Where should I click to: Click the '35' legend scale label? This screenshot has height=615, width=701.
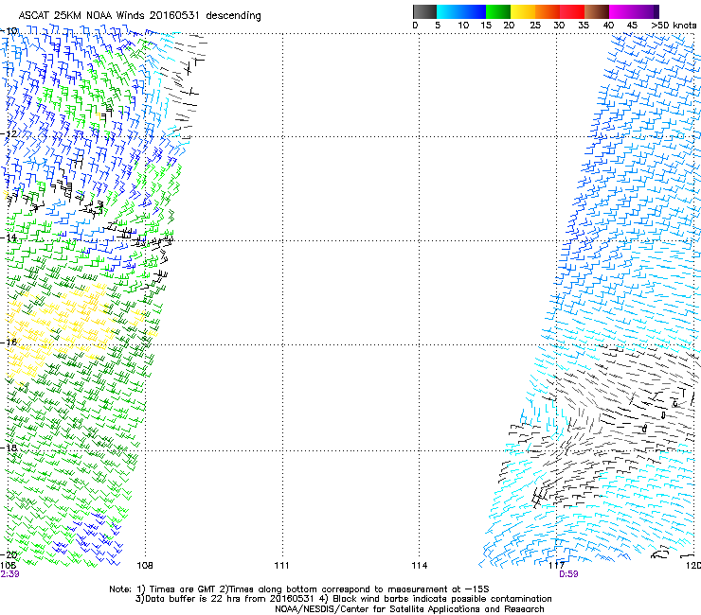point(584,26)
